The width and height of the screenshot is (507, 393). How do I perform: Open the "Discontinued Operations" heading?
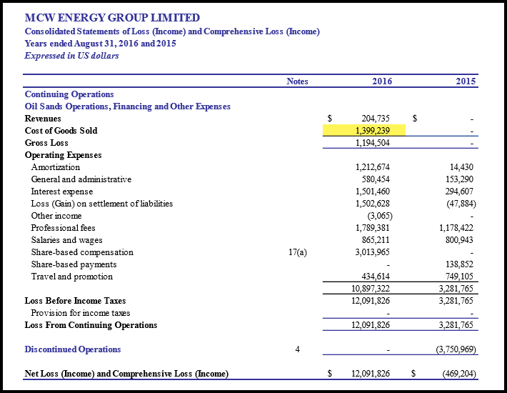point(73,349)
